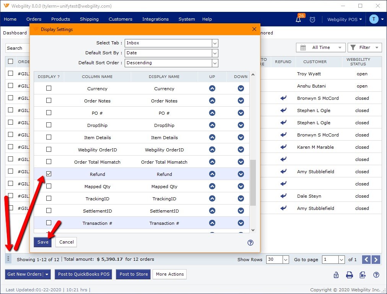
Task: Open the Orders menu
Action: [34, 19]
